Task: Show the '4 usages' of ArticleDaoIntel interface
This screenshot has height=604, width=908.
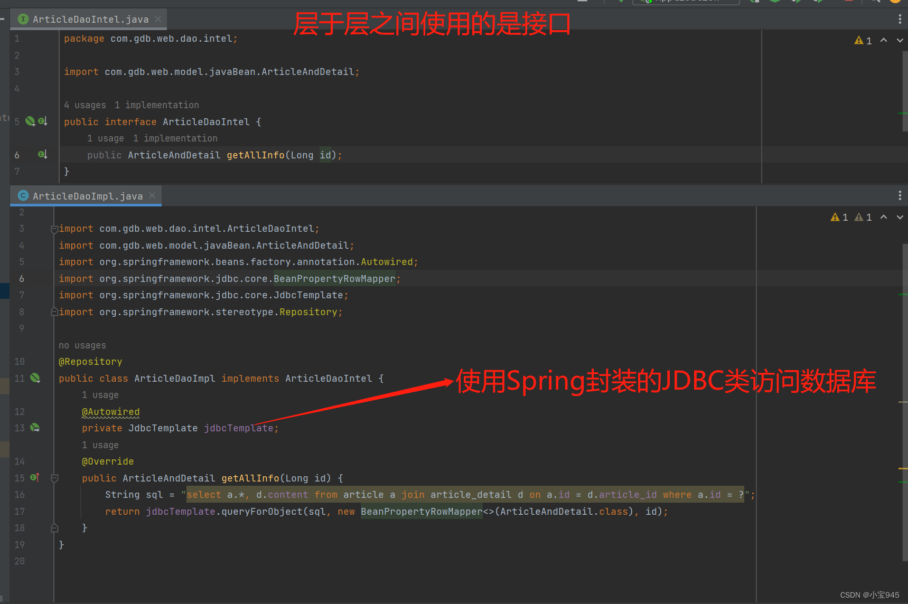Action: [85, 105]
